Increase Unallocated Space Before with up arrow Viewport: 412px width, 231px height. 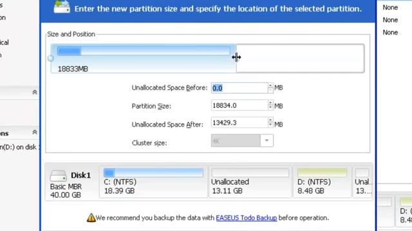click(270, 85)
